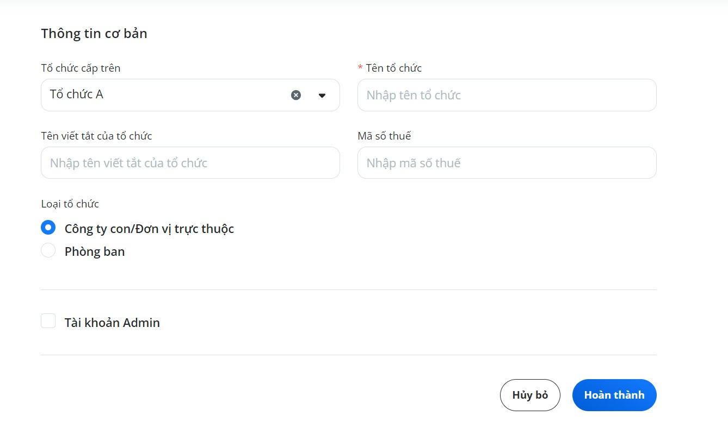Clear the selected Tổ chức A value
728x428 pixels.
coord(295,95)
